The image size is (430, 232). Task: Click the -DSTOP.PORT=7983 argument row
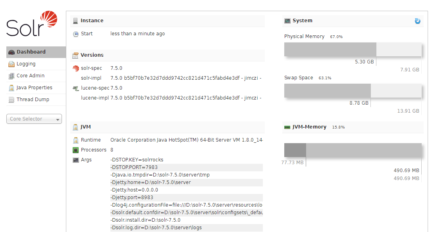187,167
